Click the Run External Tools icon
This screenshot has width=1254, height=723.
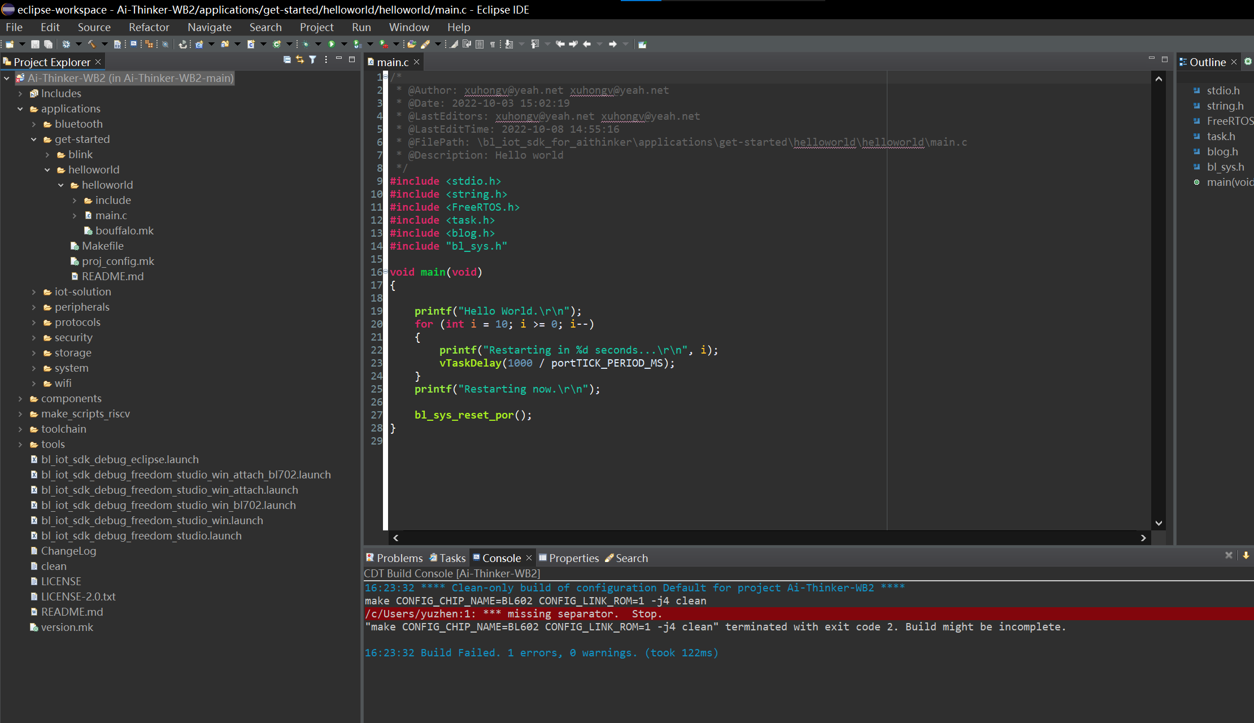384,44
